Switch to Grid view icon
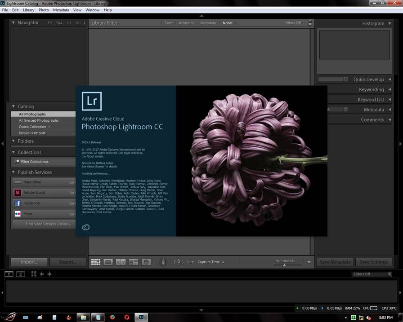403x322 pixels. (95, 262)
